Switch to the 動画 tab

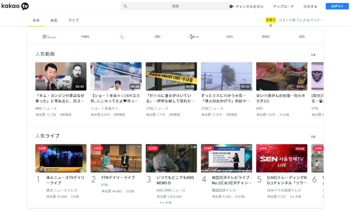coord(54,20)
